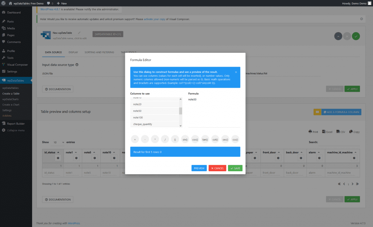Click the minus operator button in Formula Editor

pyautogui.click(x=145, y=140)
